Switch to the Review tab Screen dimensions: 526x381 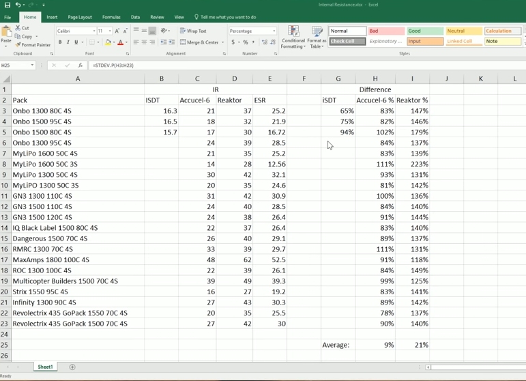(x=157, y=17)
